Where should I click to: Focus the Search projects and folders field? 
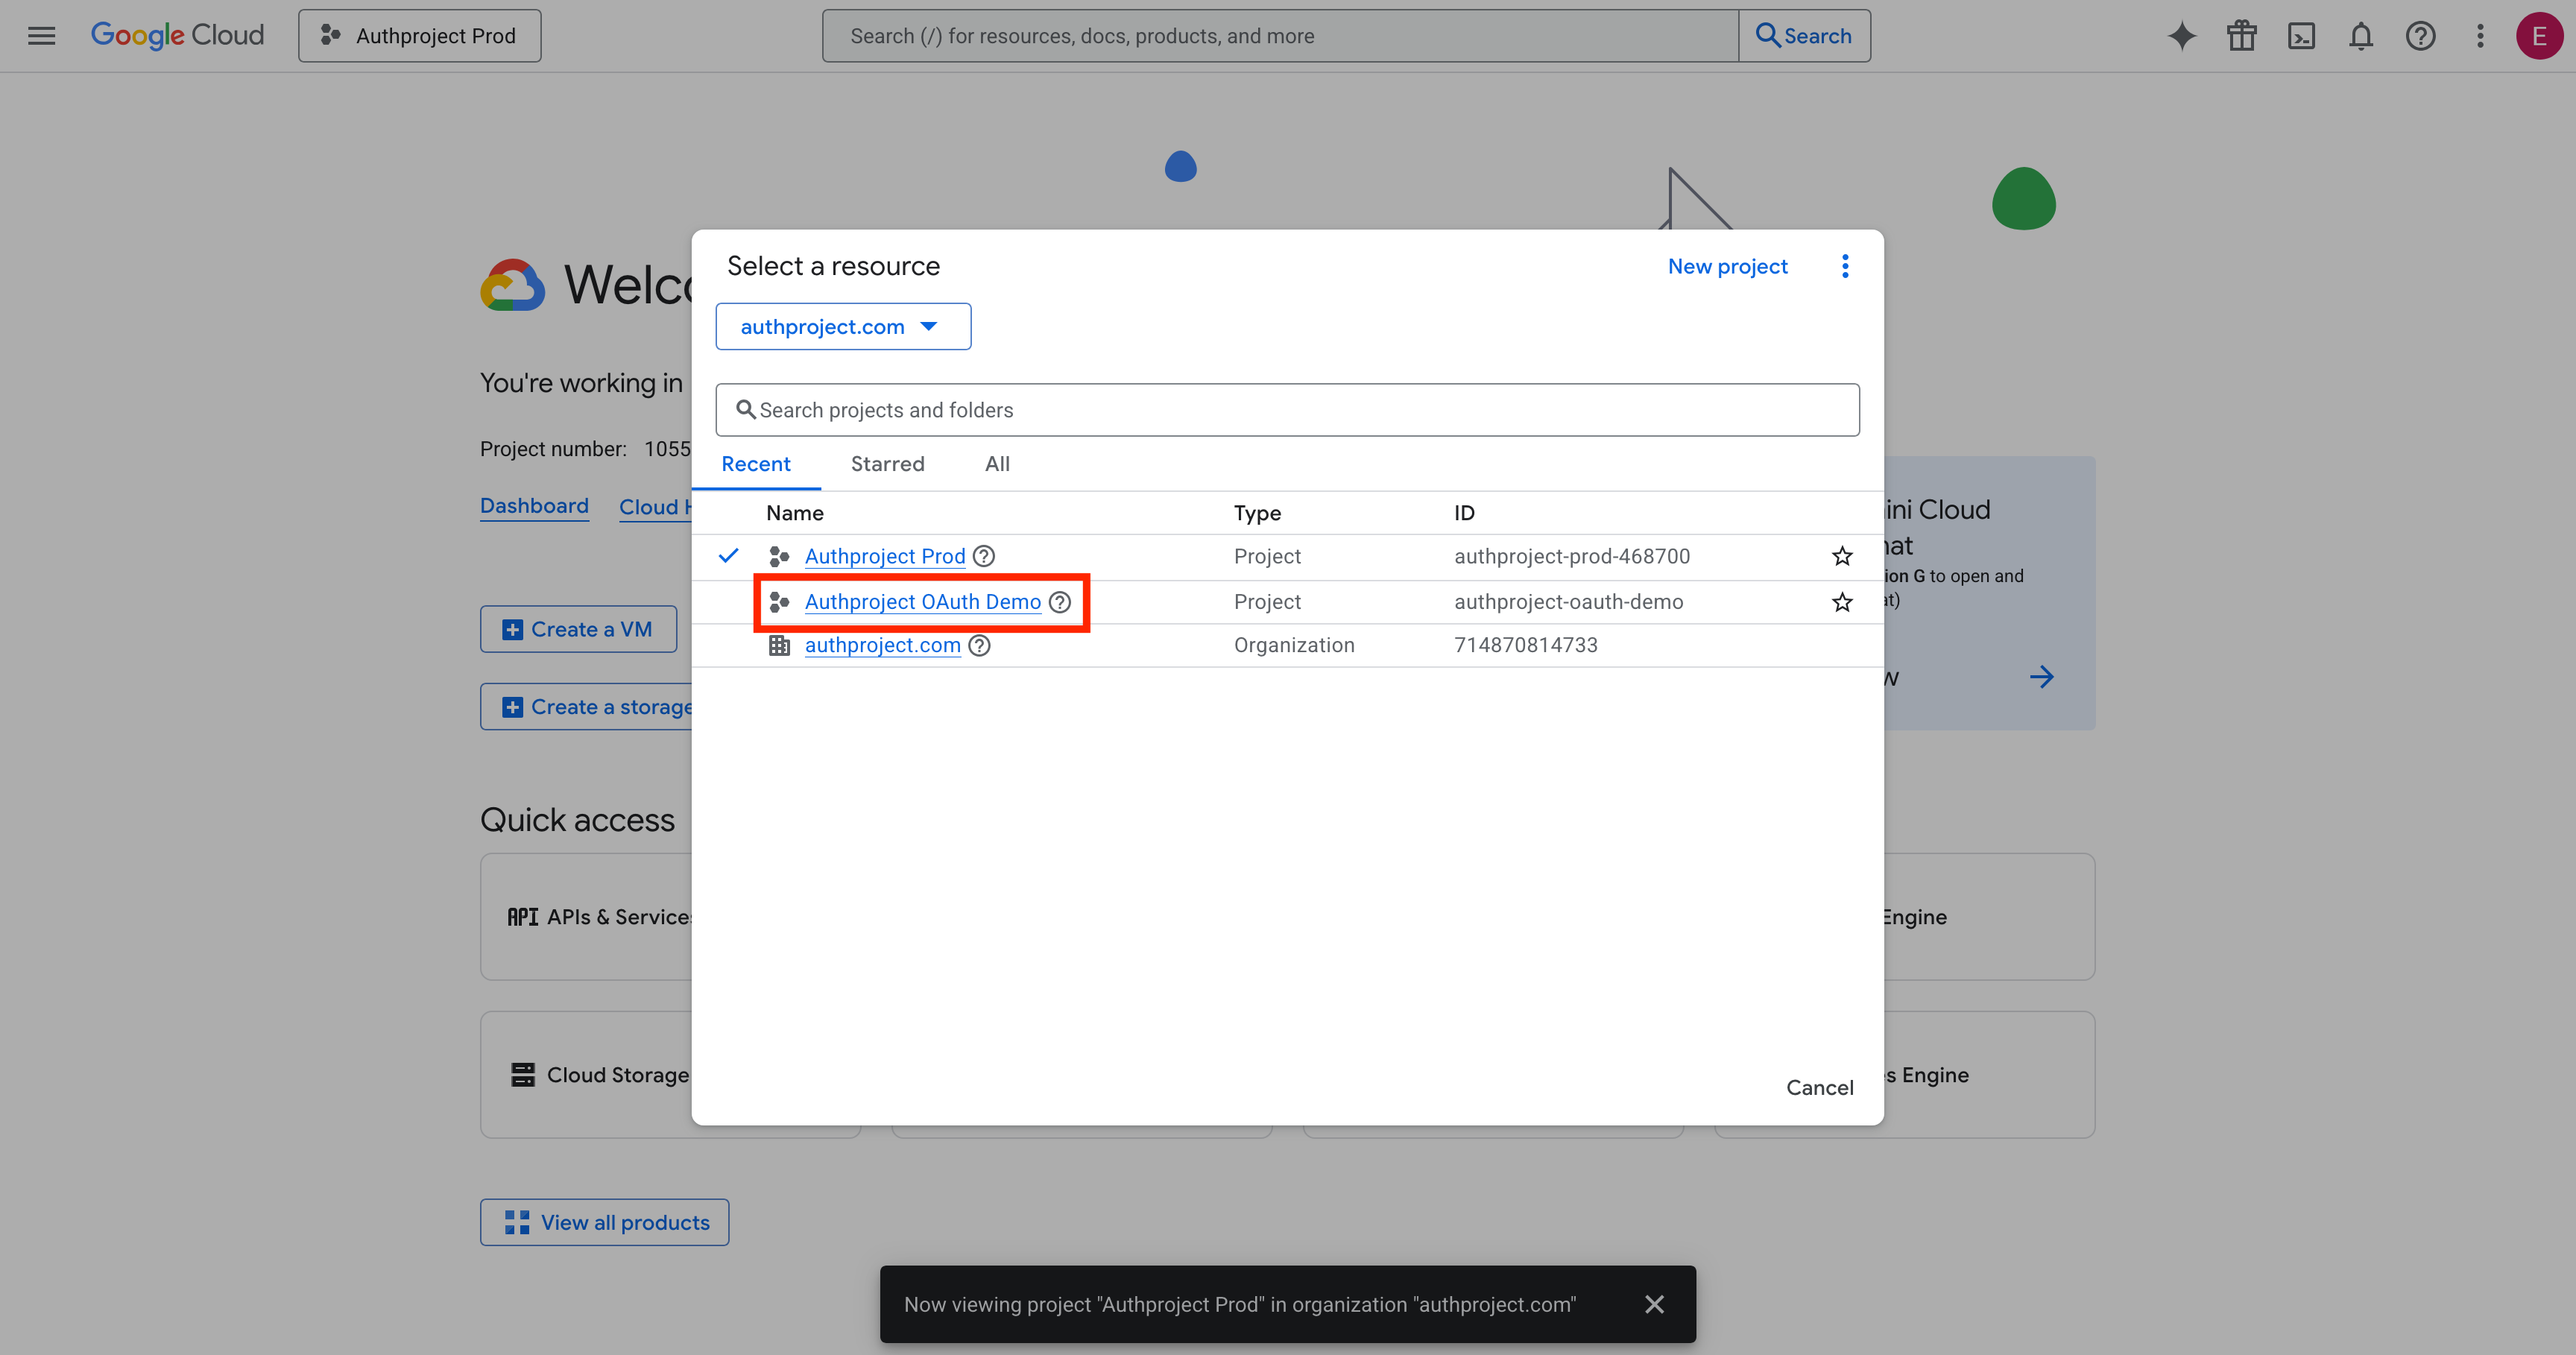click(1287, 410)
